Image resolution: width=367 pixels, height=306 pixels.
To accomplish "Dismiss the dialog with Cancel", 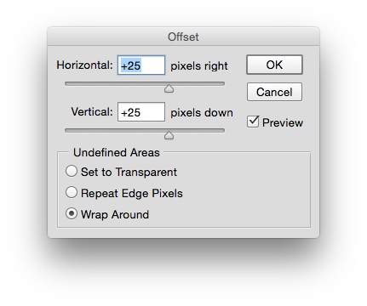I will coord(274,92).
